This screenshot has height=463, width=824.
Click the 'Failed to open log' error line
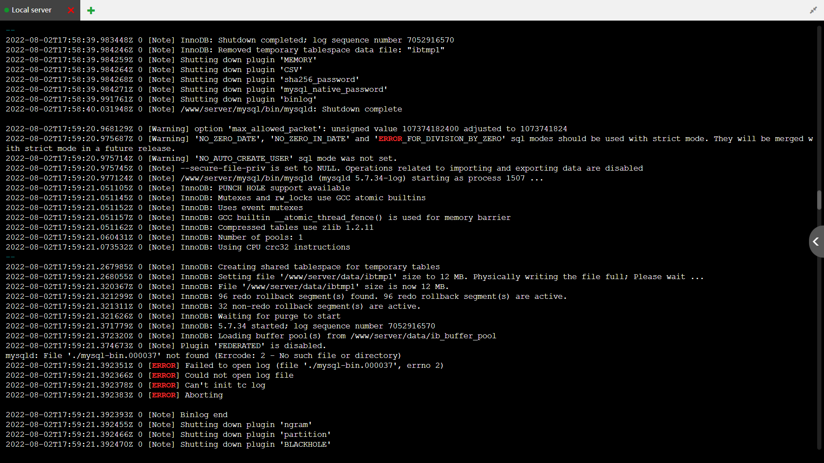tap(314, 365)
